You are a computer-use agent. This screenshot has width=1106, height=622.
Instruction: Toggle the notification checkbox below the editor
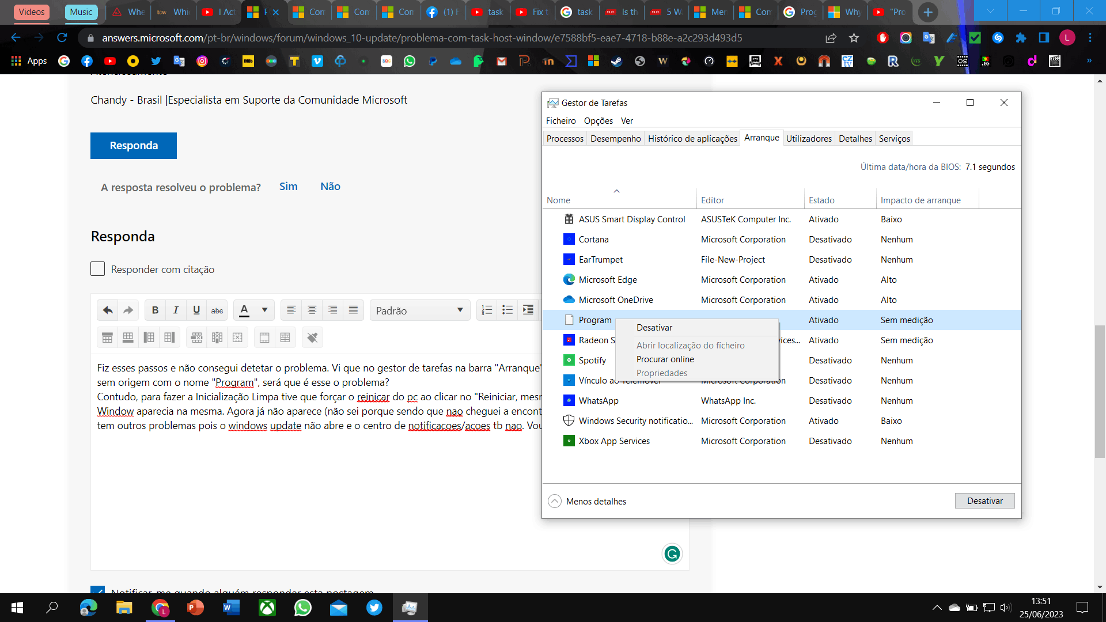coord(98,590)
